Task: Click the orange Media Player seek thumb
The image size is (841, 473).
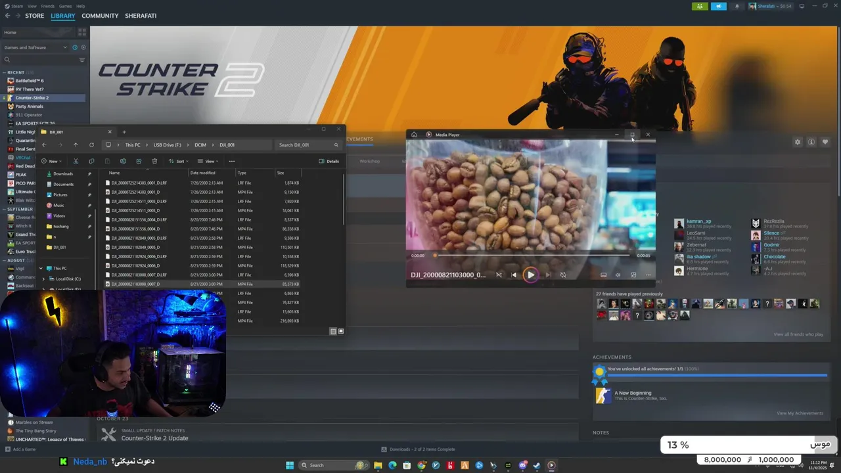Action: click(434, 256)
